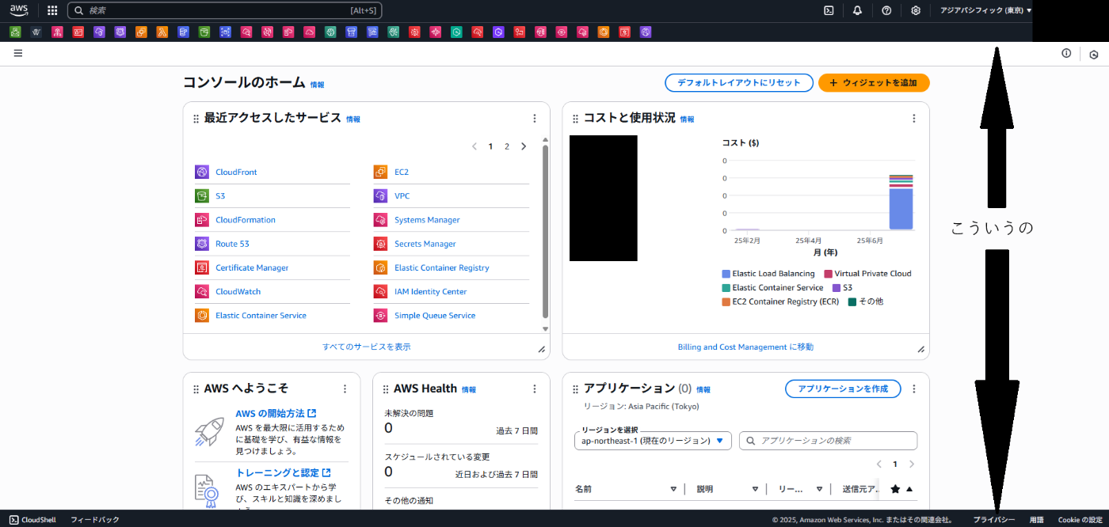Click the CloudShell icon in the footer
1109x527 pixels.
pyautogui.click(x=14, y=520)
